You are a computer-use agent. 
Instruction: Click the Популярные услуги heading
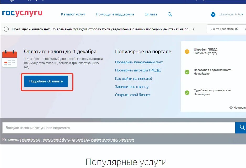tap(126, 162)
